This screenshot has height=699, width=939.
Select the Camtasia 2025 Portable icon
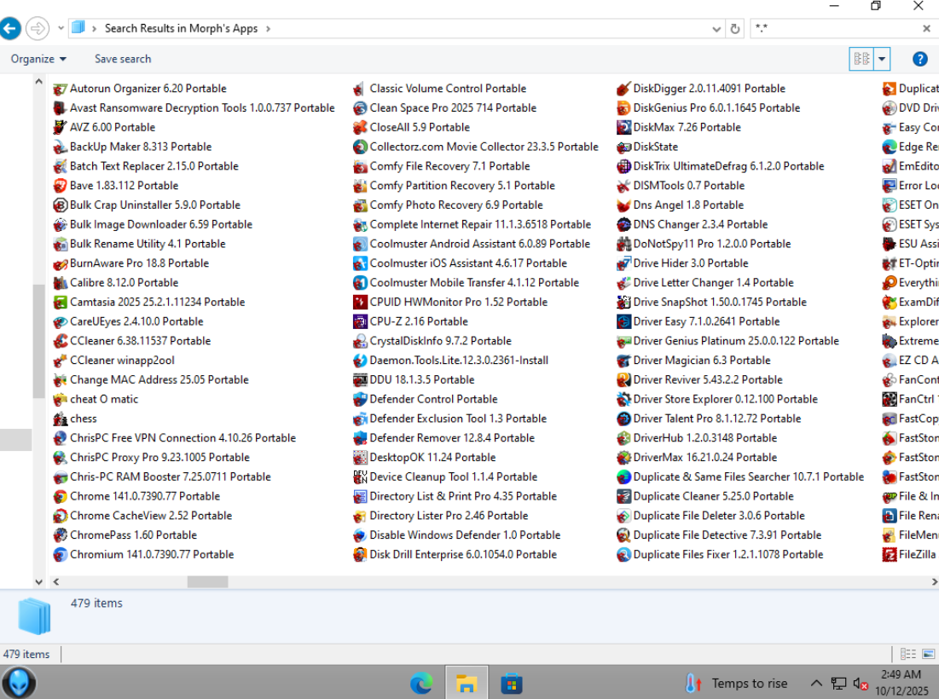click(x=60, y=303)
